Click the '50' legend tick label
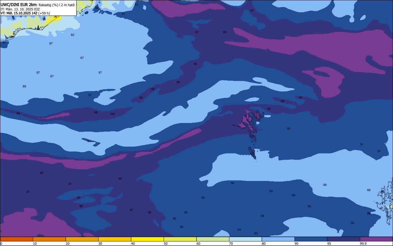Image resolution: width=393 pixels, height=246 pixels. tap(165, 244)
